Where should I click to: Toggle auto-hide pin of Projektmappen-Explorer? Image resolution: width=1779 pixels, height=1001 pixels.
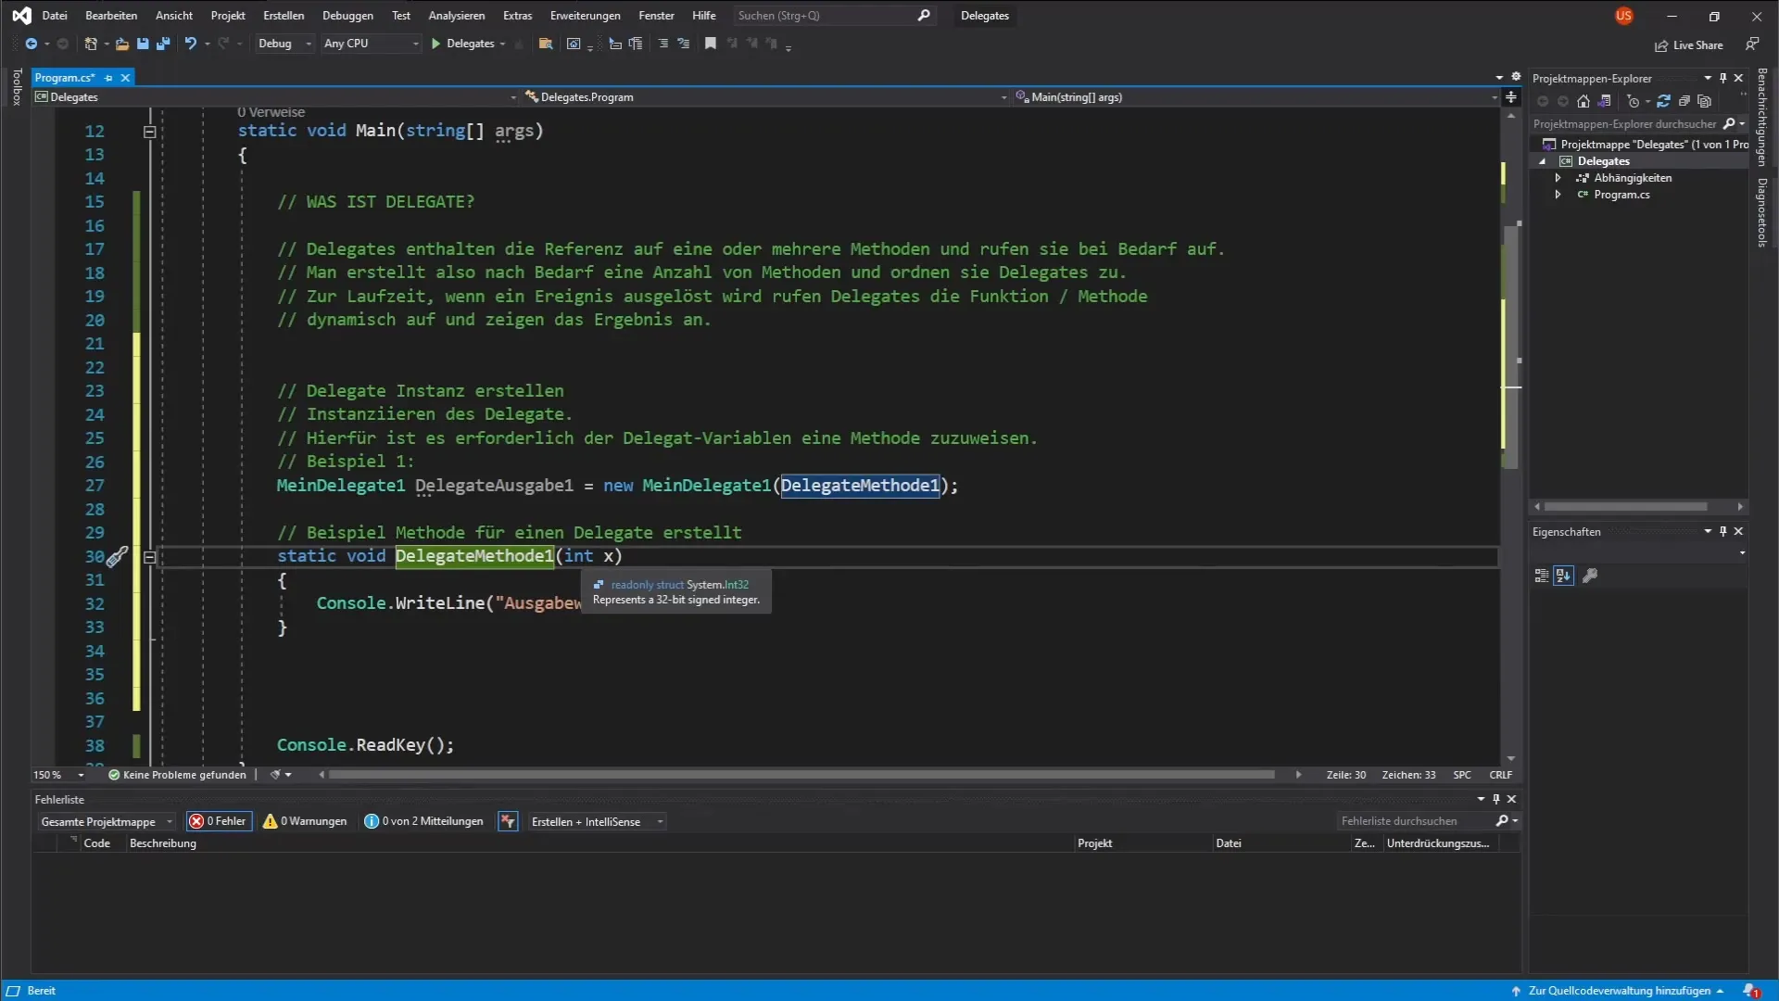click(1723, 78)
